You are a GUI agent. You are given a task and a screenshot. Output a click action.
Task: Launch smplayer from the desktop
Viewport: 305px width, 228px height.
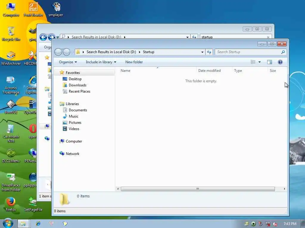tap(56, 9)
